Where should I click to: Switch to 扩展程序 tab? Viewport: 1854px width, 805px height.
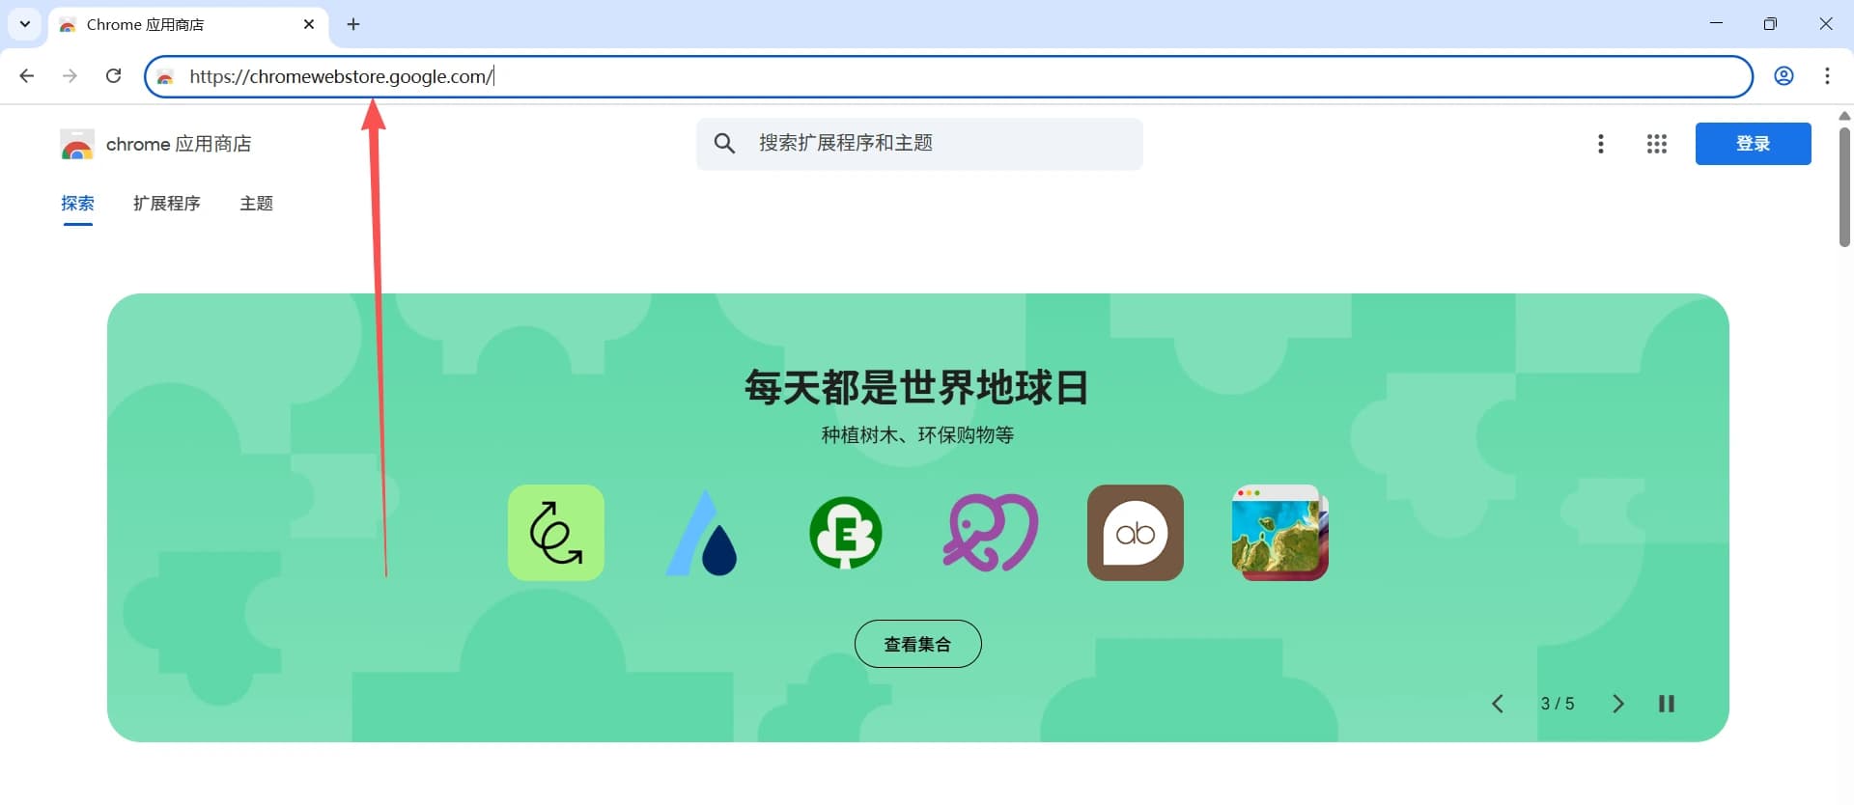(167, 204)
